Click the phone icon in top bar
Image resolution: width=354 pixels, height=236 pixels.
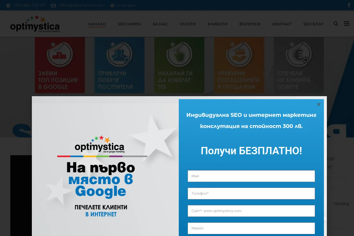8,5
